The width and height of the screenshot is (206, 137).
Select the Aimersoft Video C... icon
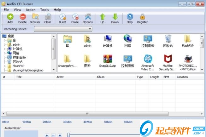[148, 59]
